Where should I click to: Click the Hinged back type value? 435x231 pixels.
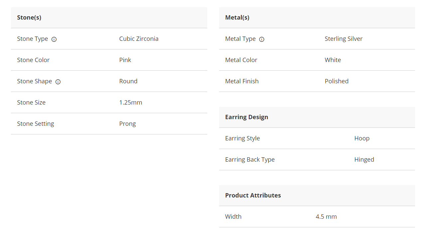coord(364,160)
